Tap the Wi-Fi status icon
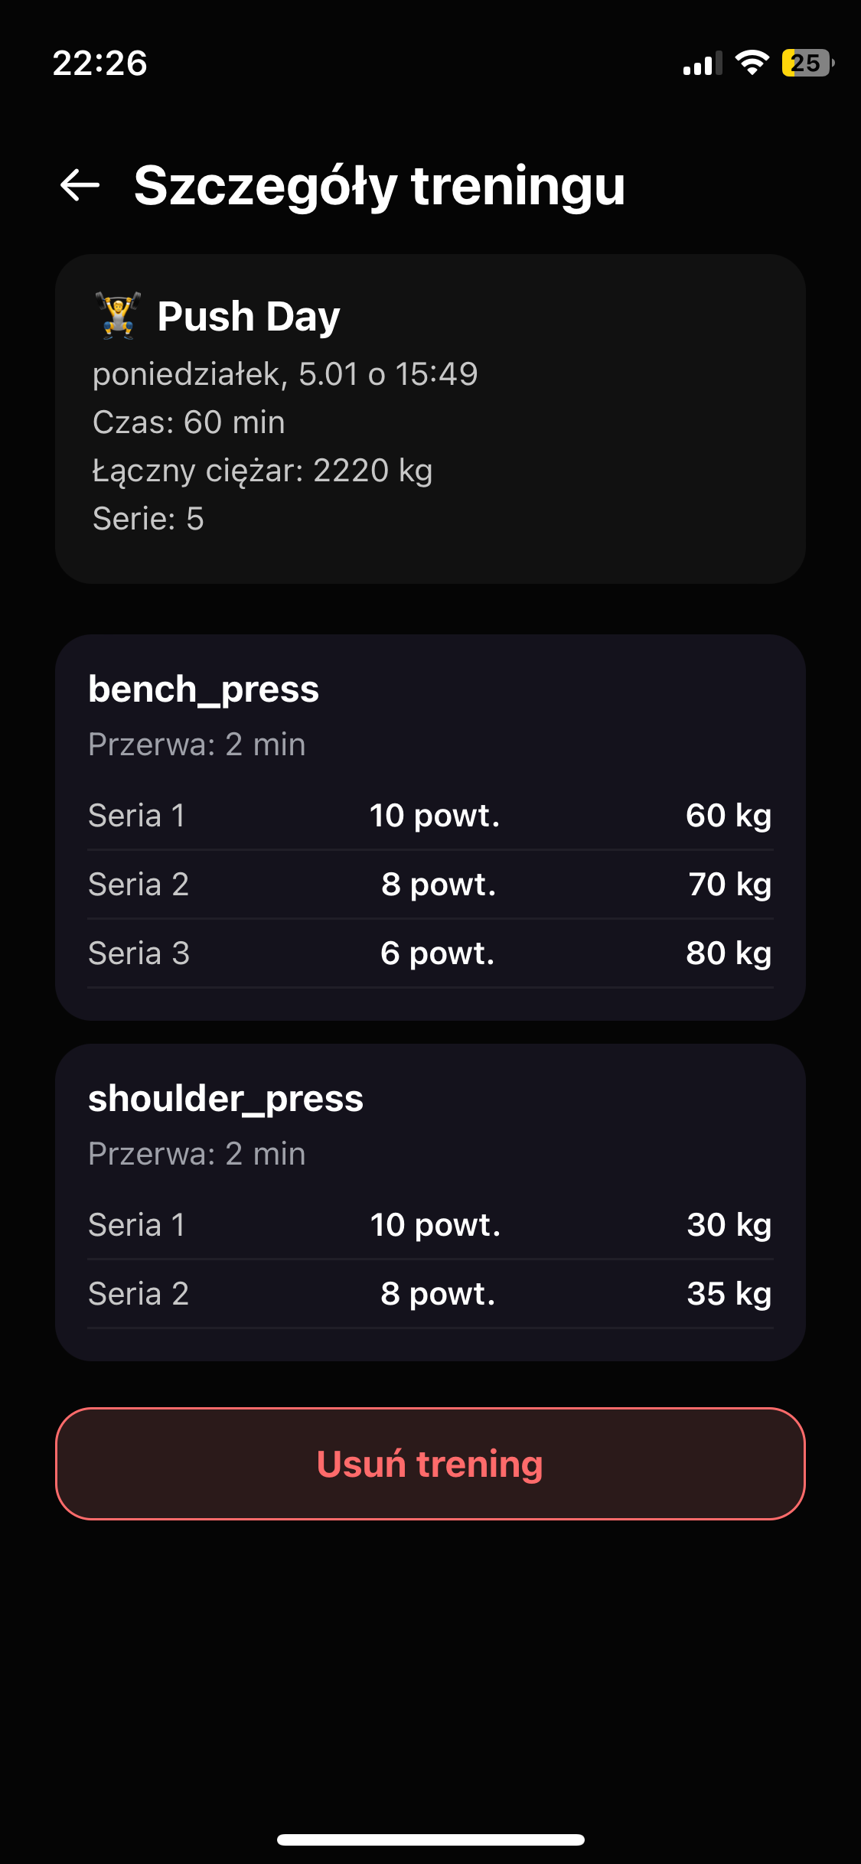Screen dimensions: 861x1864 click(752, 63)
